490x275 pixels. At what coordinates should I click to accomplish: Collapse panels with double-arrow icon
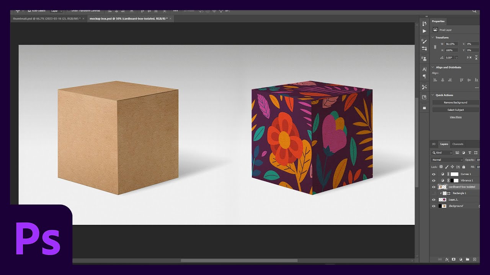(x=426, y=16)
